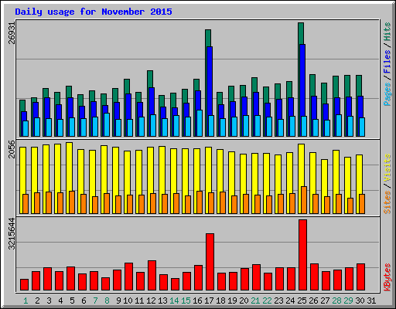Click day 20 on the x-axis
Viewport: 396px width, 309px height.
[244, 301]
